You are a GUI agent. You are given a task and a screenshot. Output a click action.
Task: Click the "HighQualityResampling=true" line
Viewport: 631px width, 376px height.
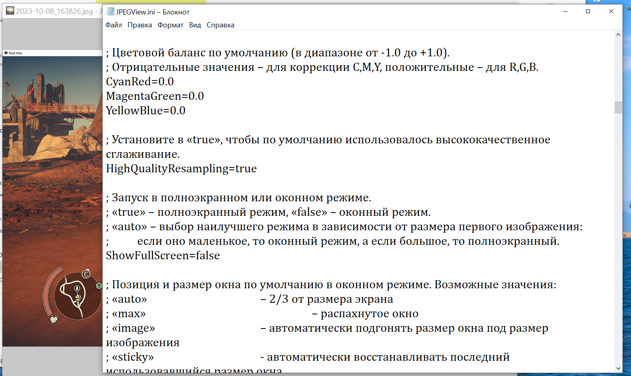(181, 169)
